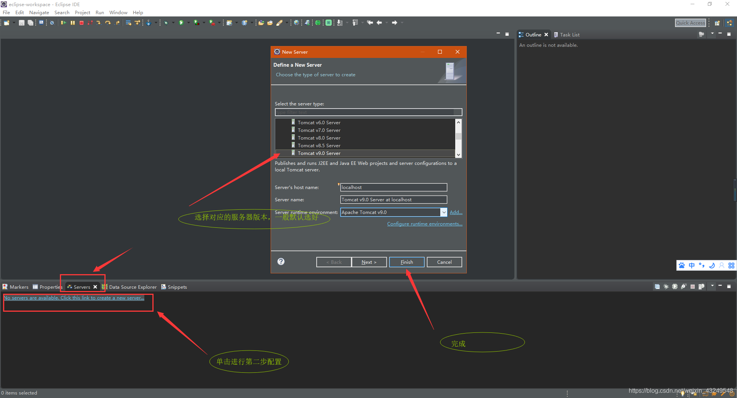Image resolution: width=737 pixels, height=398 pixels.
Task: Open a terminal from the toolbar
Action: 41,23
